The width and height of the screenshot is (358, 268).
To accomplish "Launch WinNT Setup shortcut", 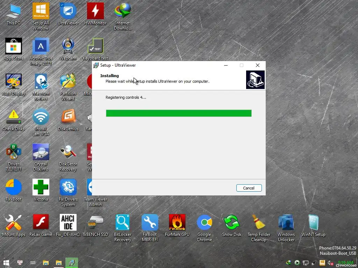I will coord(313,226).
